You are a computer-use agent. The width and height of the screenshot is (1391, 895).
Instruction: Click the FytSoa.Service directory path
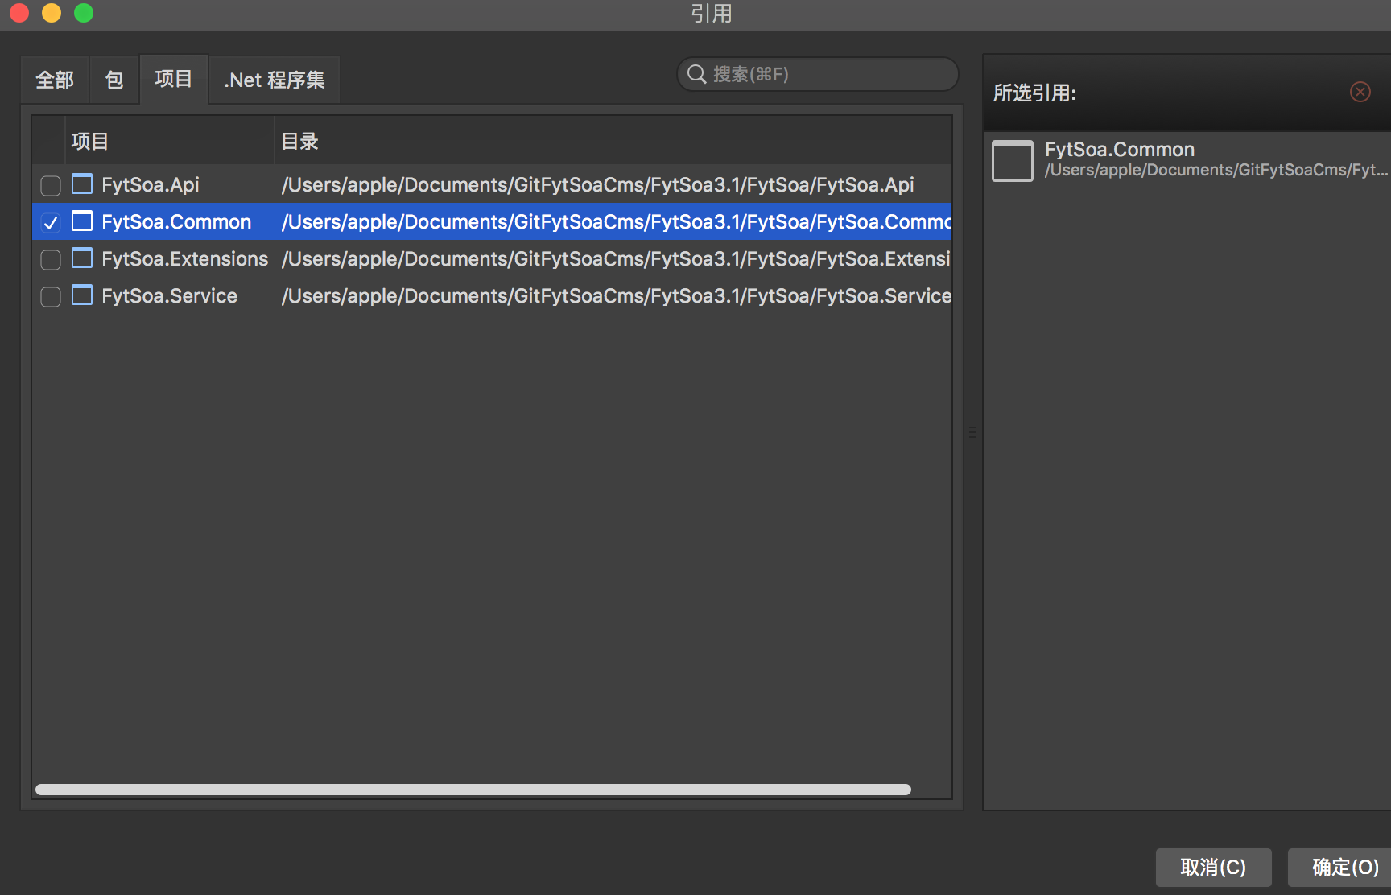(x=616, y=295)
